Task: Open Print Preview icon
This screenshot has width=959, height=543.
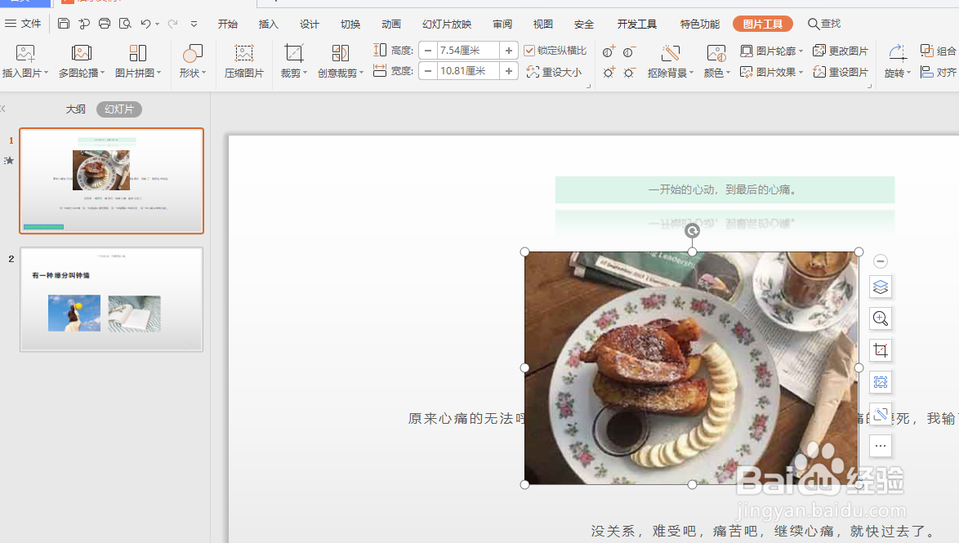Action: pyautogui.click(x=125, y=24)
